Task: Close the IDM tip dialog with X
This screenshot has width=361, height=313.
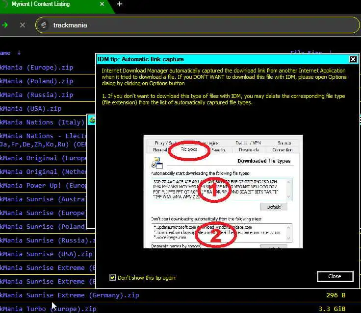Action: [353, 59]
